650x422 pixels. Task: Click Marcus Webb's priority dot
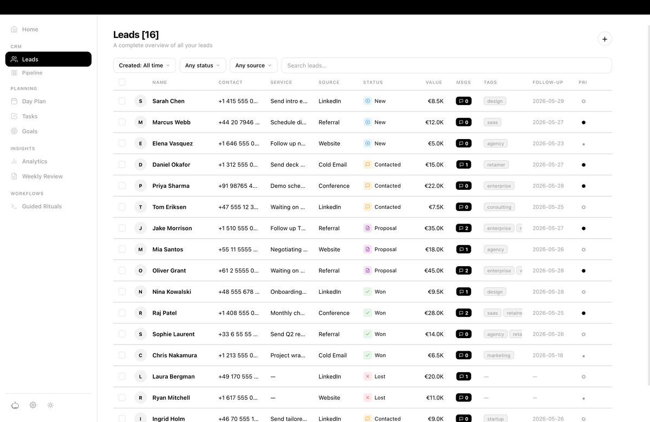583,122
